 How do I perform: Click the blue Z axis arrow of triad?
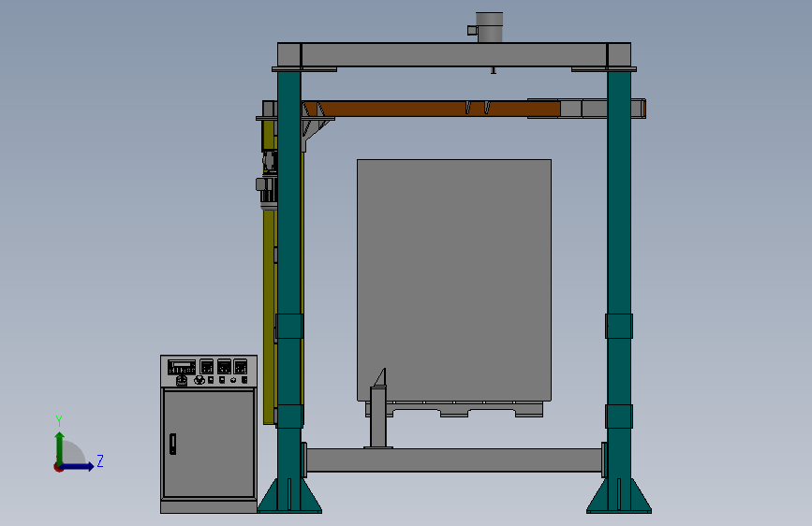pyautogui.click(x=78, y=466)
